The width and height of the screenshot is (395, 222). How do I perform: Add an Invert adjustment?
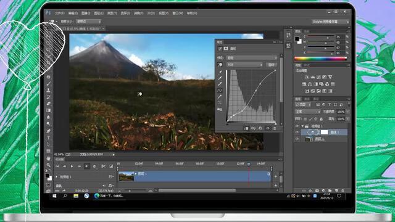click(307, 91)
